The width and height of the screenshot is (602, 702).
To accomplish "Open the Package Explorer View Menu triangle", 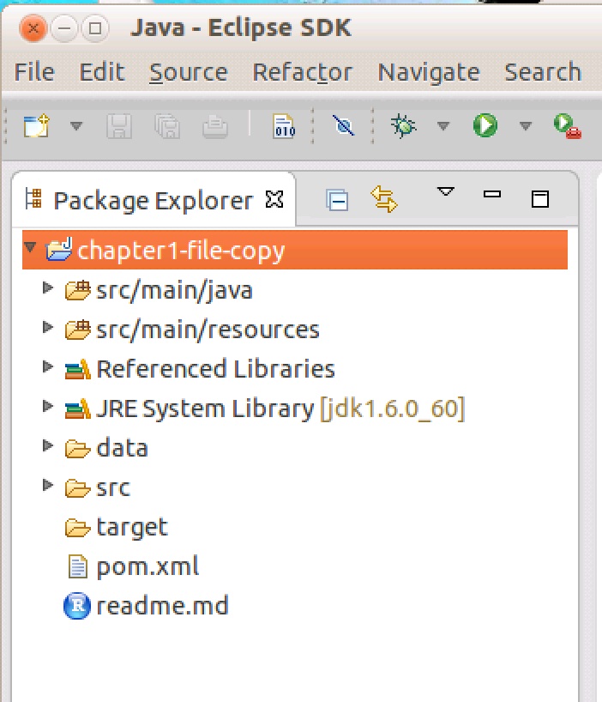I will (x=445, y=192).
